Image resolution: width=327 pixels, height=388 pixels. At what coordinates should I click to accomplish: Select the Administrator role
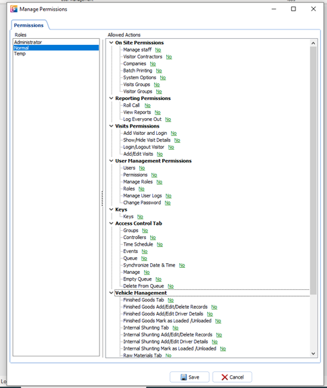(x=56, y=42)
